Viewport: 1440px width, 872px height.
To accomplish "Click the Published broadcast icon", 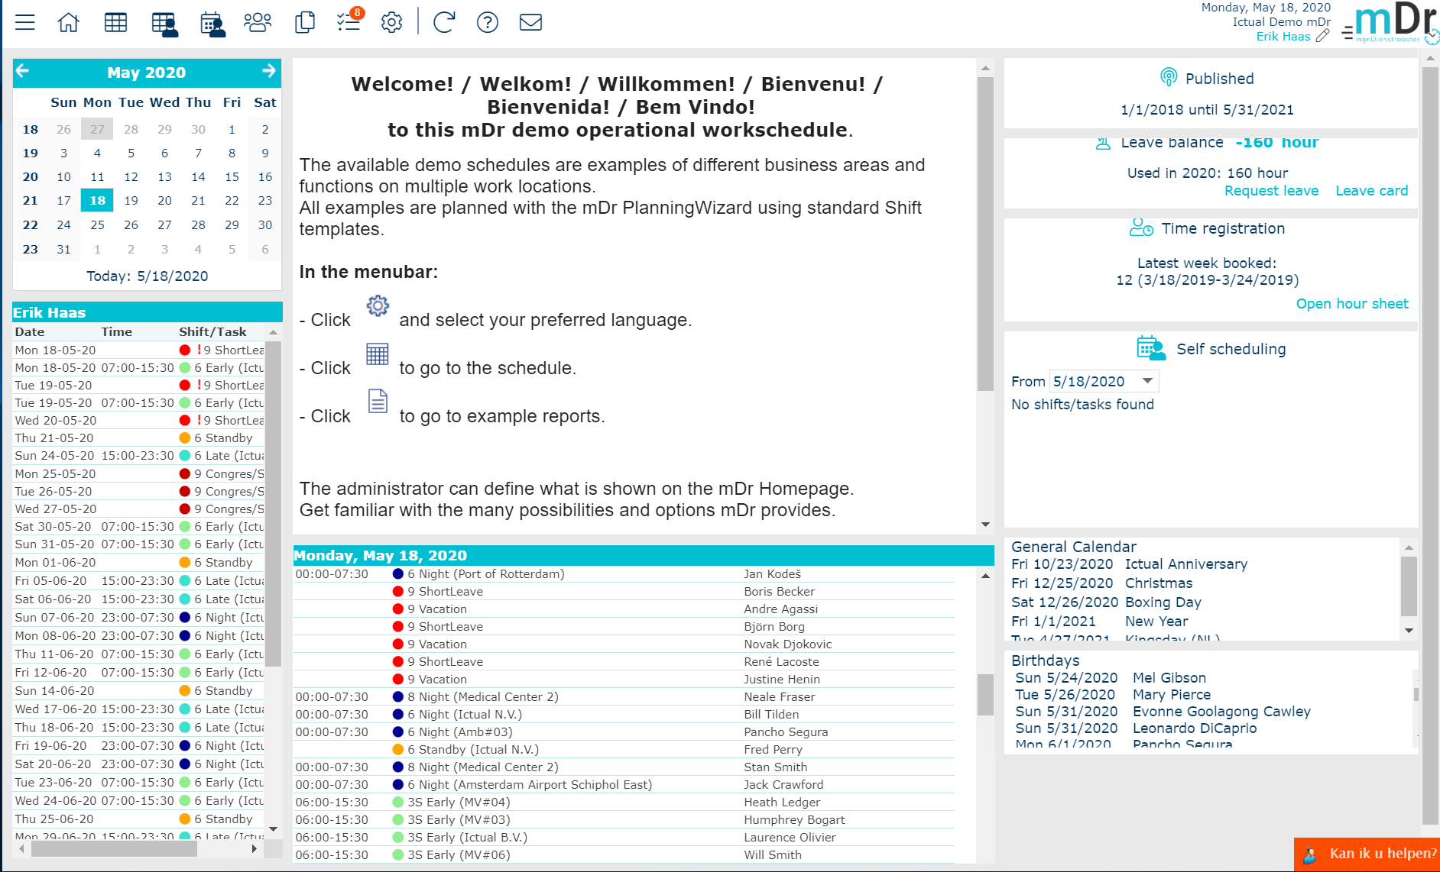I will (1169, 77).
